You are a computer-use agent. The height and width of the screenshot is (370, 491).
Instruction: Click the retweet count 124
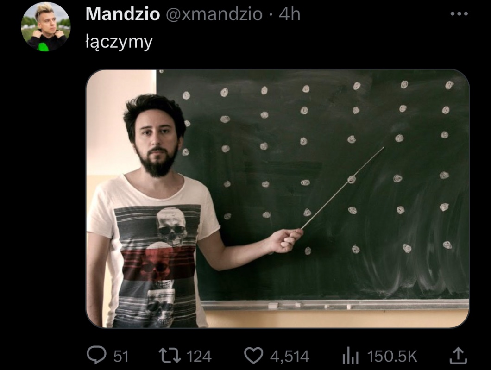tap(199, 356)
